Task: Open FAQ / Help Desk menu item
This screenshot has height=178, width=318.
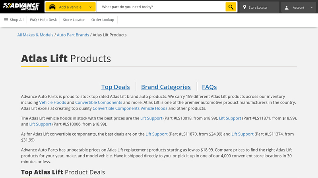Action: coord(43,20)
